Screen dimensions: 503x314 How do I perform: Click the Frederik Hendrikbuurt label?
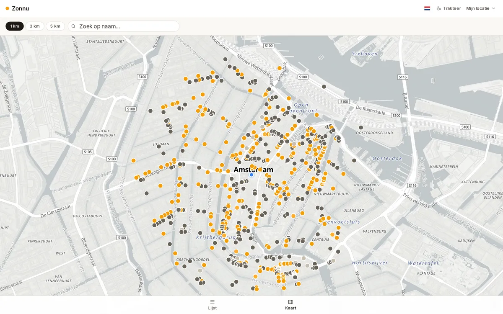pyautogui.click(x=101, y=133)
